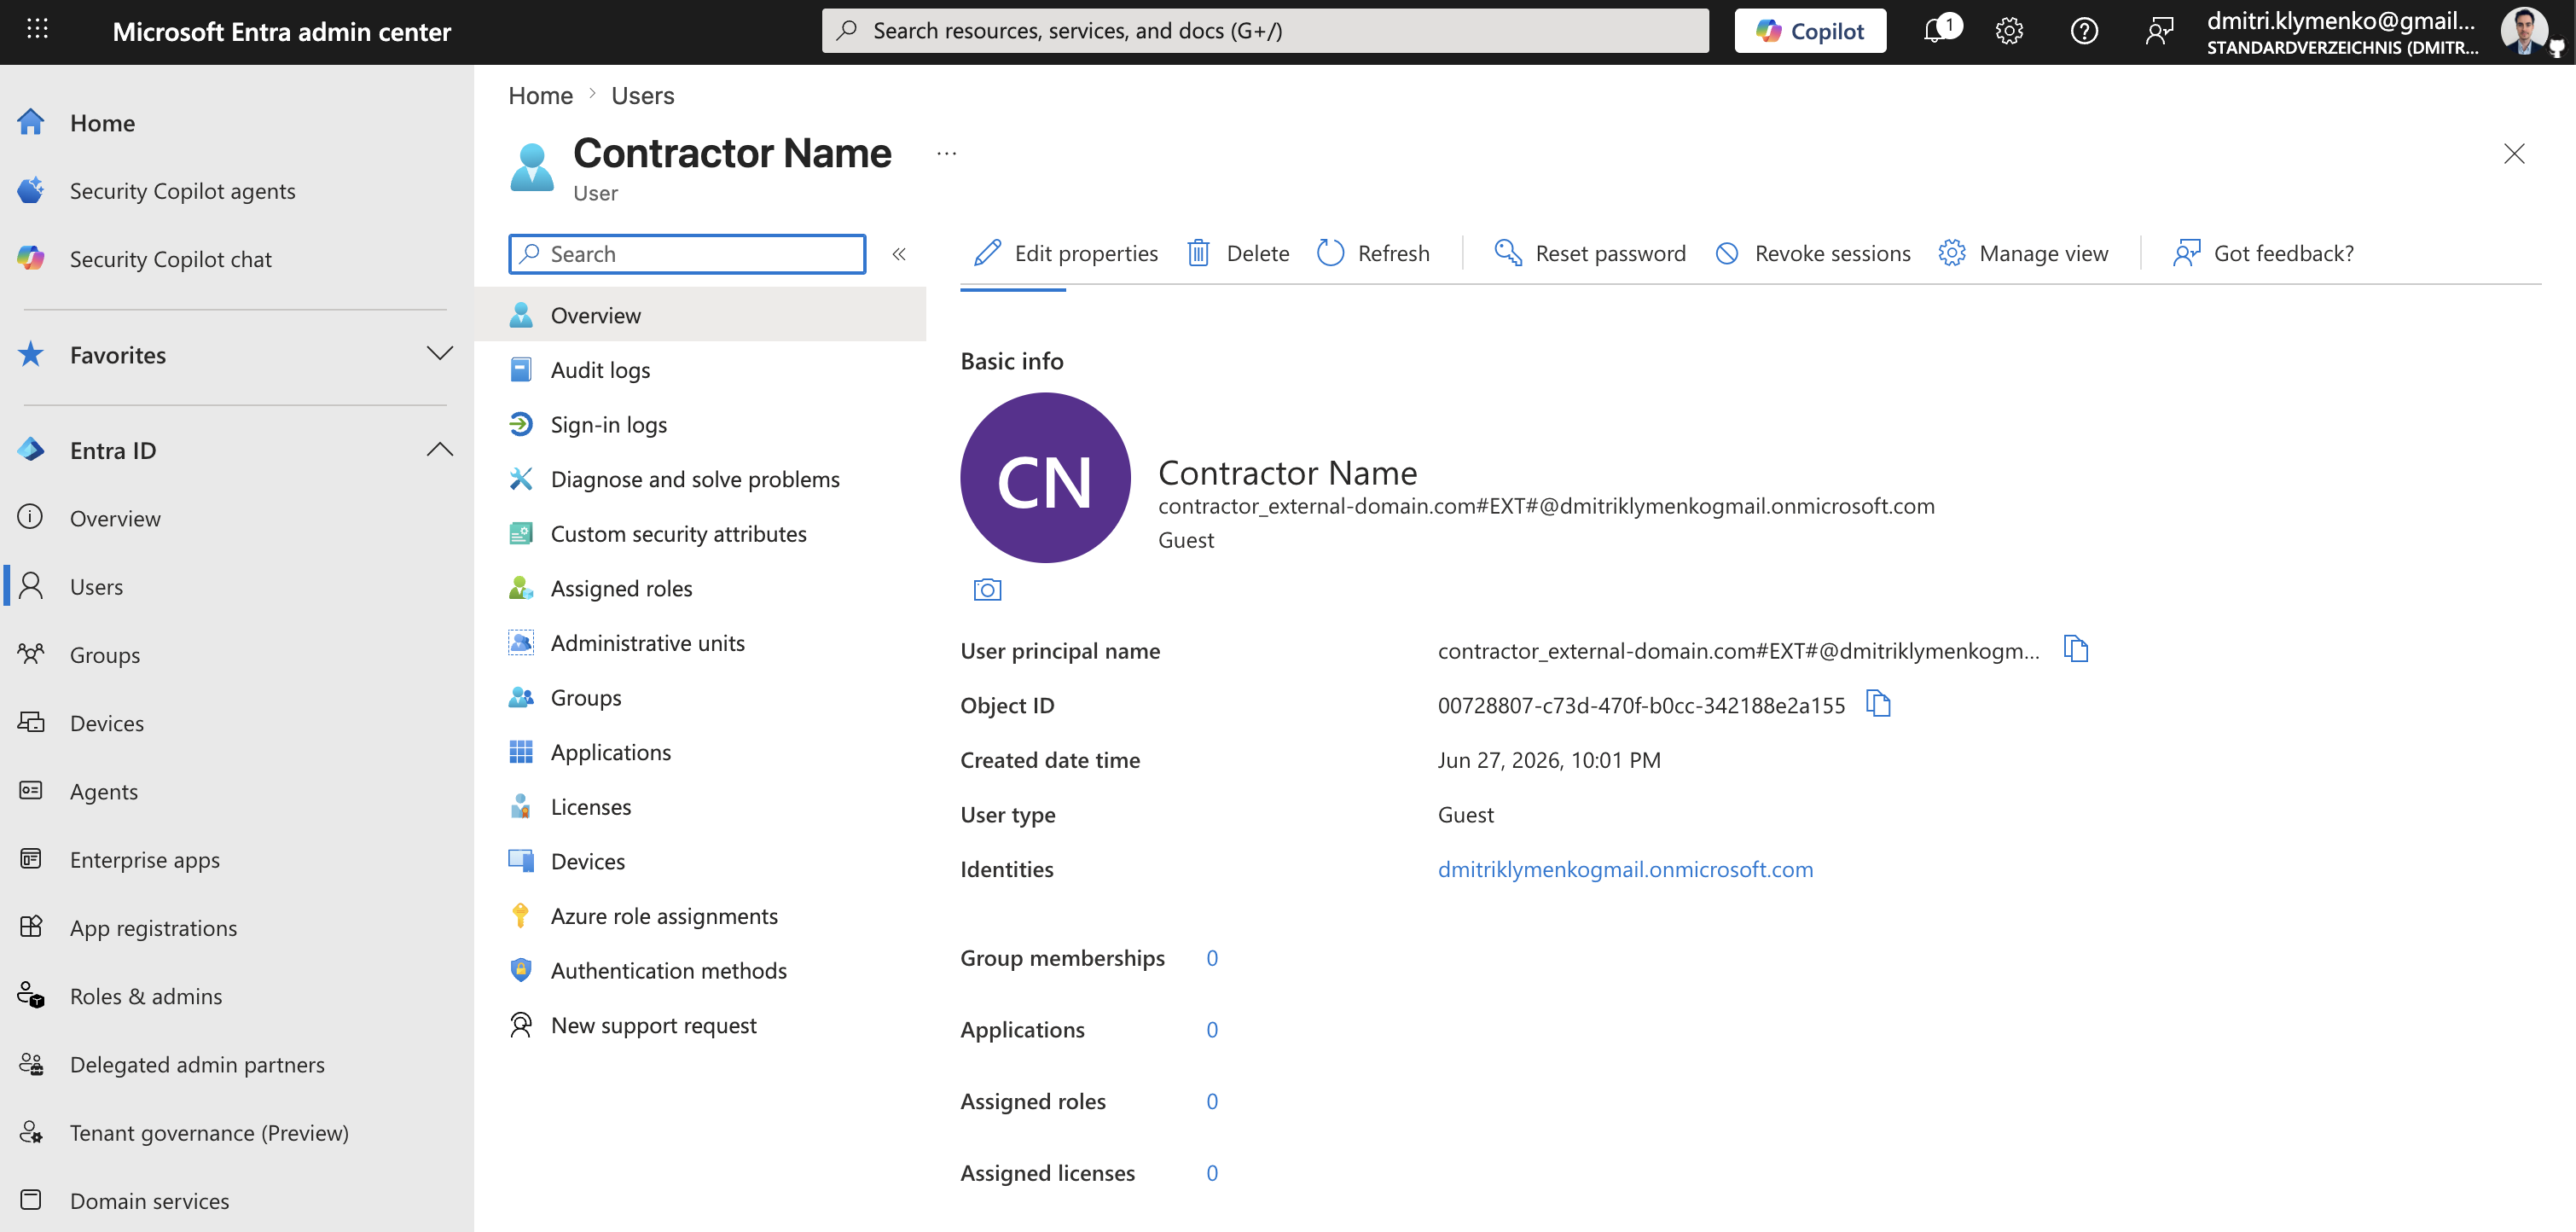Open the settings gear icon

[x=2009, y=31]
